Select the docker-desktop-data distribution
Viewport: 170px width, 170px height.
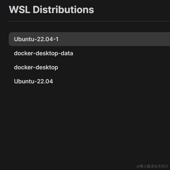(89, 53)
